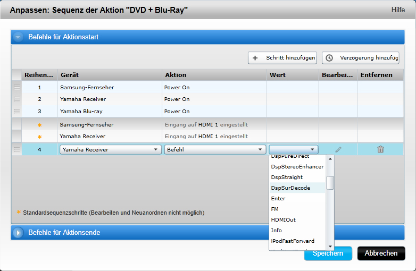Open the Hilfe link
Screen dimensions: 416x271
tap(398, 10)
